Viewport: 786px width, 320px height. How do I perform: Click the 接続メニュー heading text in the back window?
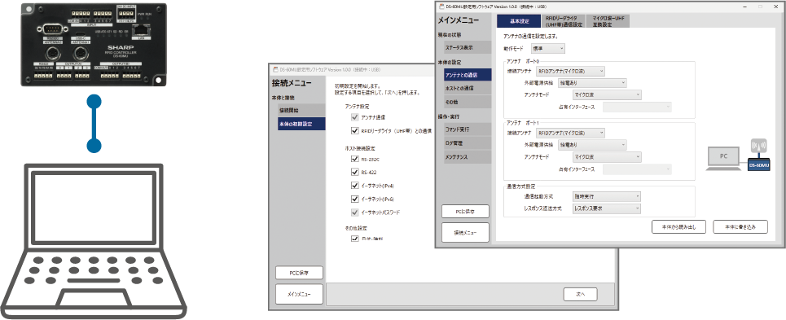coord(292,83)
